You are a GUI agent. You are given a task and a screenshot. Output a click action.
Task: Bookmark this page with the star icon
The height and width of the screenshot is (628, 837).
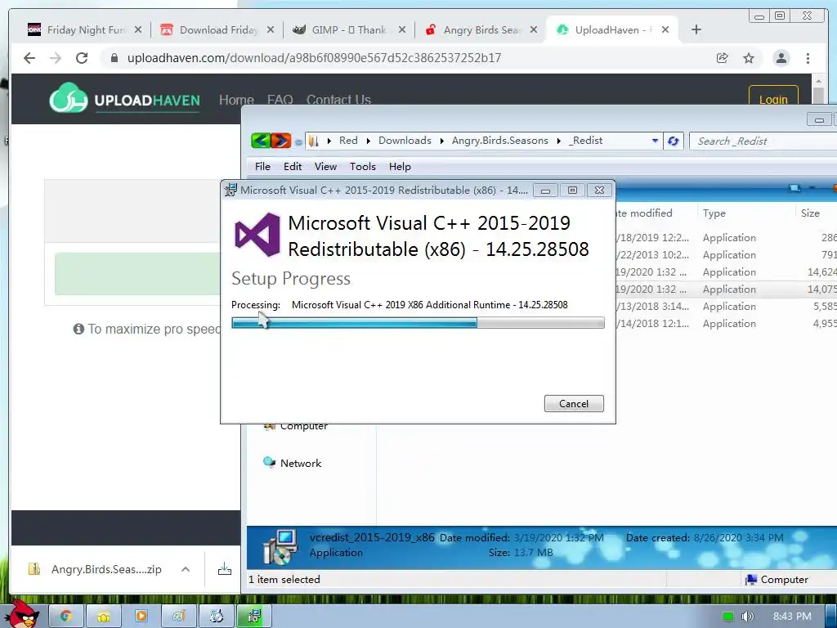pos(749,58)
